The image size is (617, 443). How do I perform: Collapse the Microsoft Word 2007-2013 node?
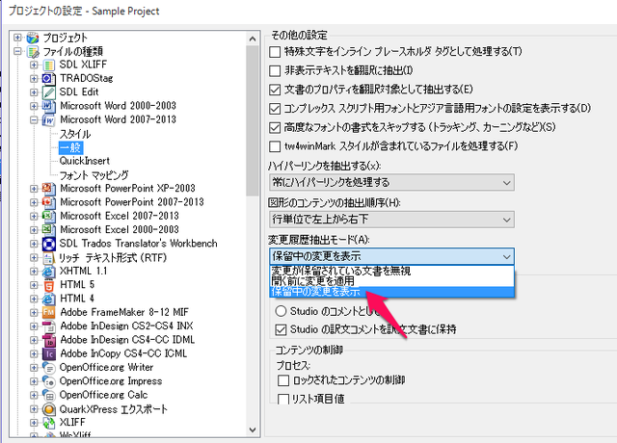34,119
